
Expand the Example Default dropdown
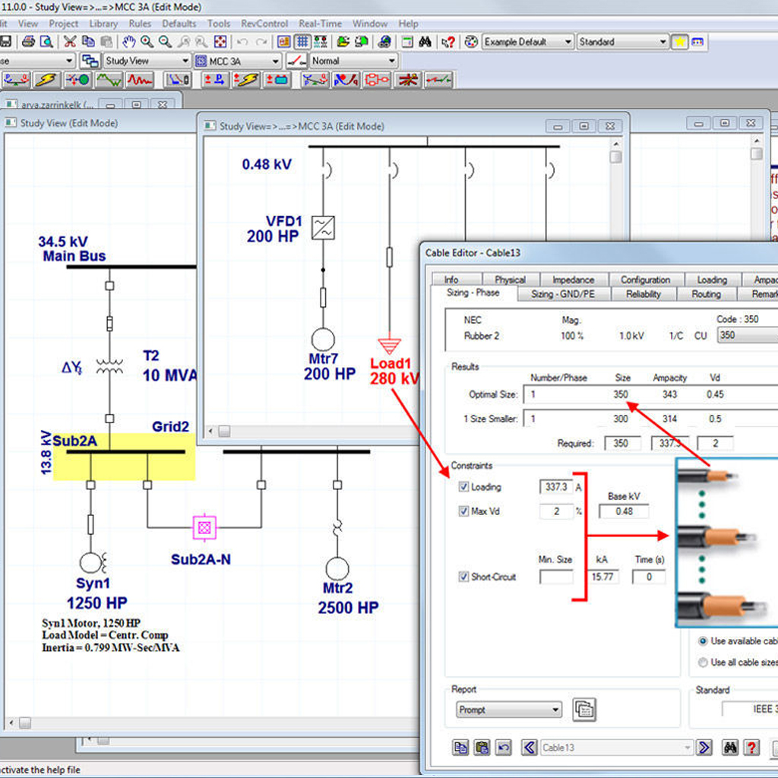click(x=567, y=42)
